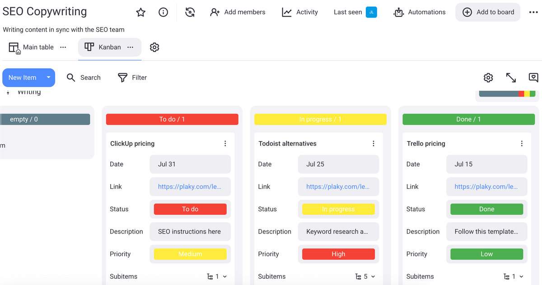The image size is (542, 285).
Task: Open the Trello pricing card options menu
Action: click(522, 143)
